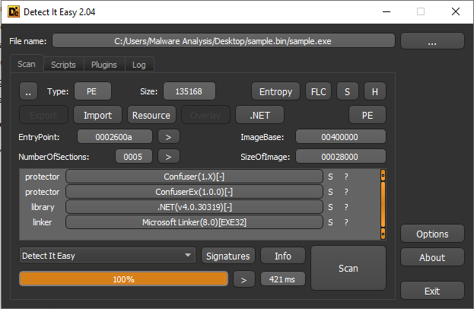Open the Scripts tab

coord(63,65)
